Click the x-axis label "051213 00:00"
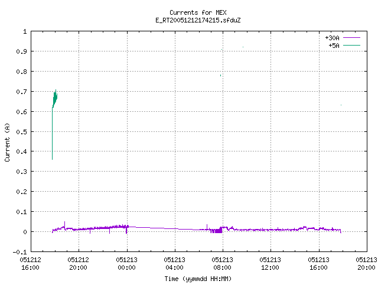This screenshot has width=378, height=284. pos(126,263)
